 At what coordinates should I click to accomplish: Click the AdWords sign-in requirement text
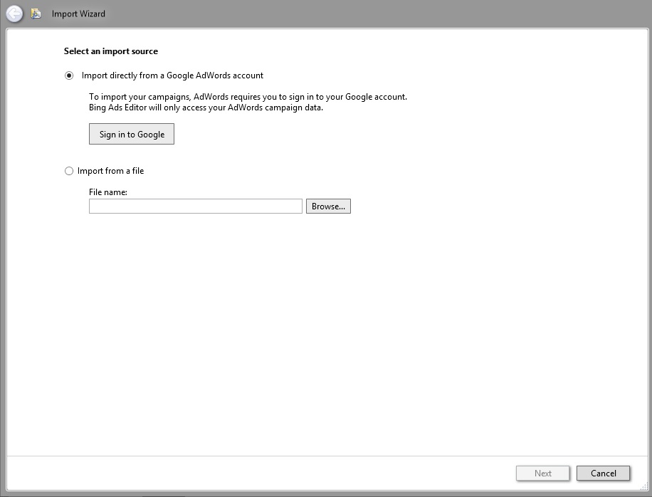point(248,97)
